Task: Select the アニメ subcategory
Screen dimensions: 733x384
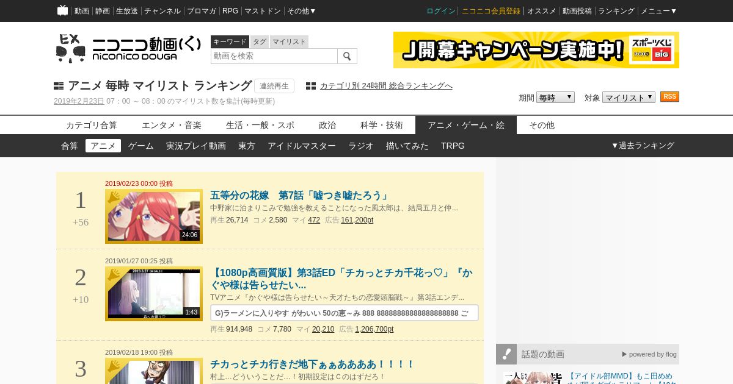Action: [x=103, y=146]
